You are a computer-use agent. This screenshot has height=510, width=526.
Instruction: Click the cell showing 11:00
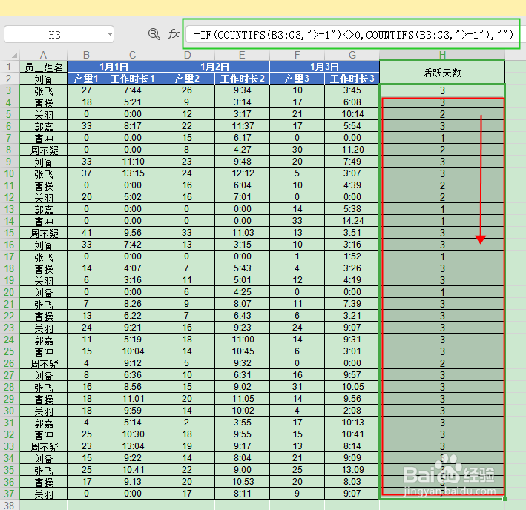click(242, 340)
